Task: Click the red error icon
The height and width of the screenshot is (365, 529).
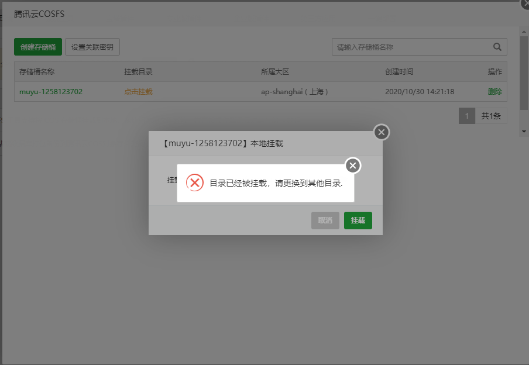Action: click(x=195, y=183)
